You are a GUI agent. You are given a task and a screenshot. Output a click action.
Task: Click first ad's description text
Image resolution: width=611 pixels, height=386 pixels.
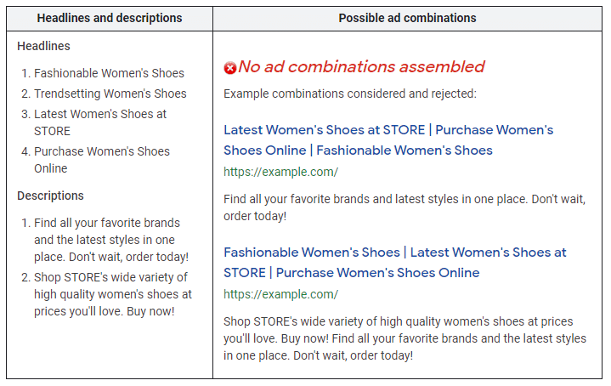406,207
